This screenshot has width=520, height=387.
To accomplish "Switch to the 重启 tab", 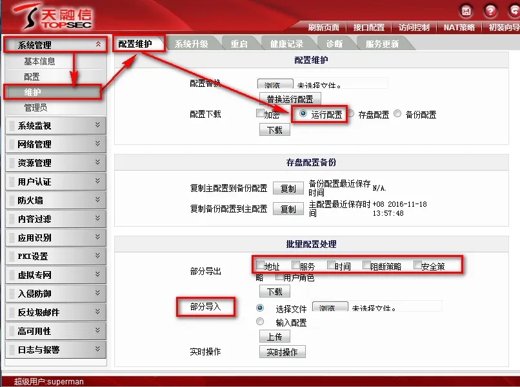I will (239, 44).
